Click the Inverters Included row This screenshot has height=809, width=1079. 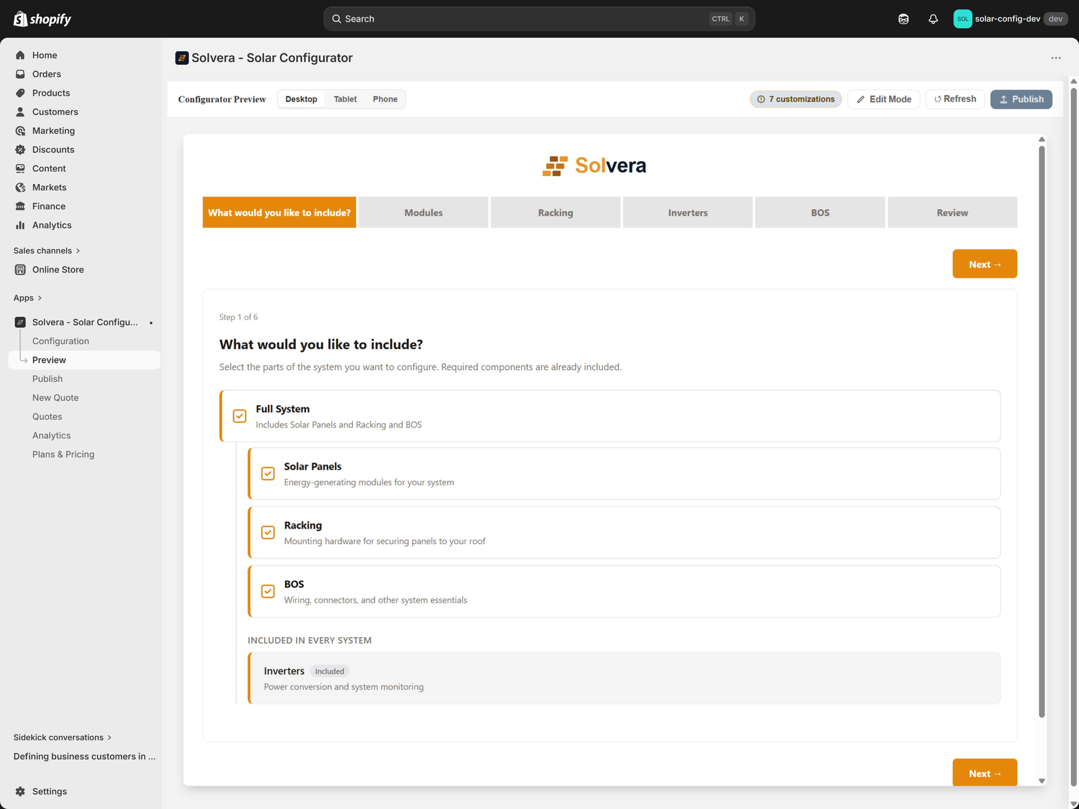[624, 678]
